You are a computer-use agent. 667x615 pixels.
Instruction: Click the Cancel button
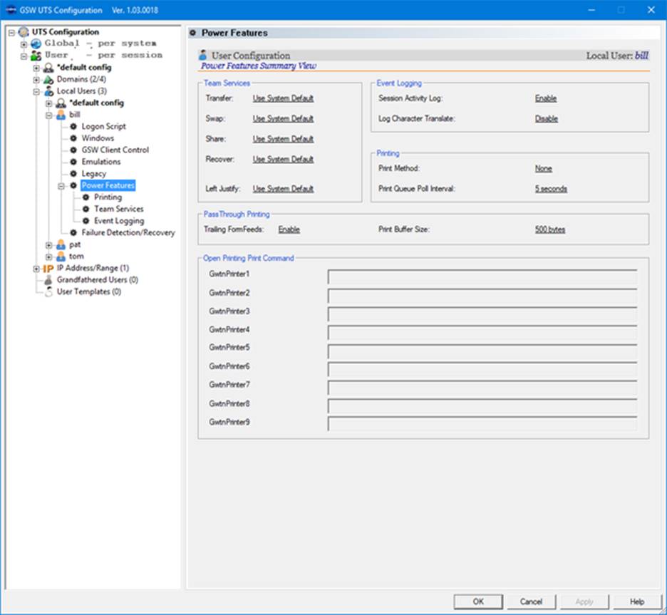pyautogui.click(x=531, y=601)
